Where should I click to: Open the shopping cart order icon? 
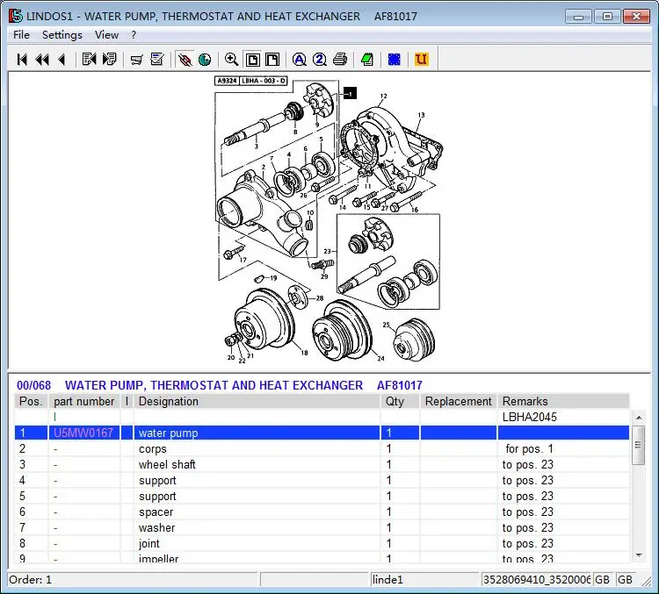pos(136,60)
